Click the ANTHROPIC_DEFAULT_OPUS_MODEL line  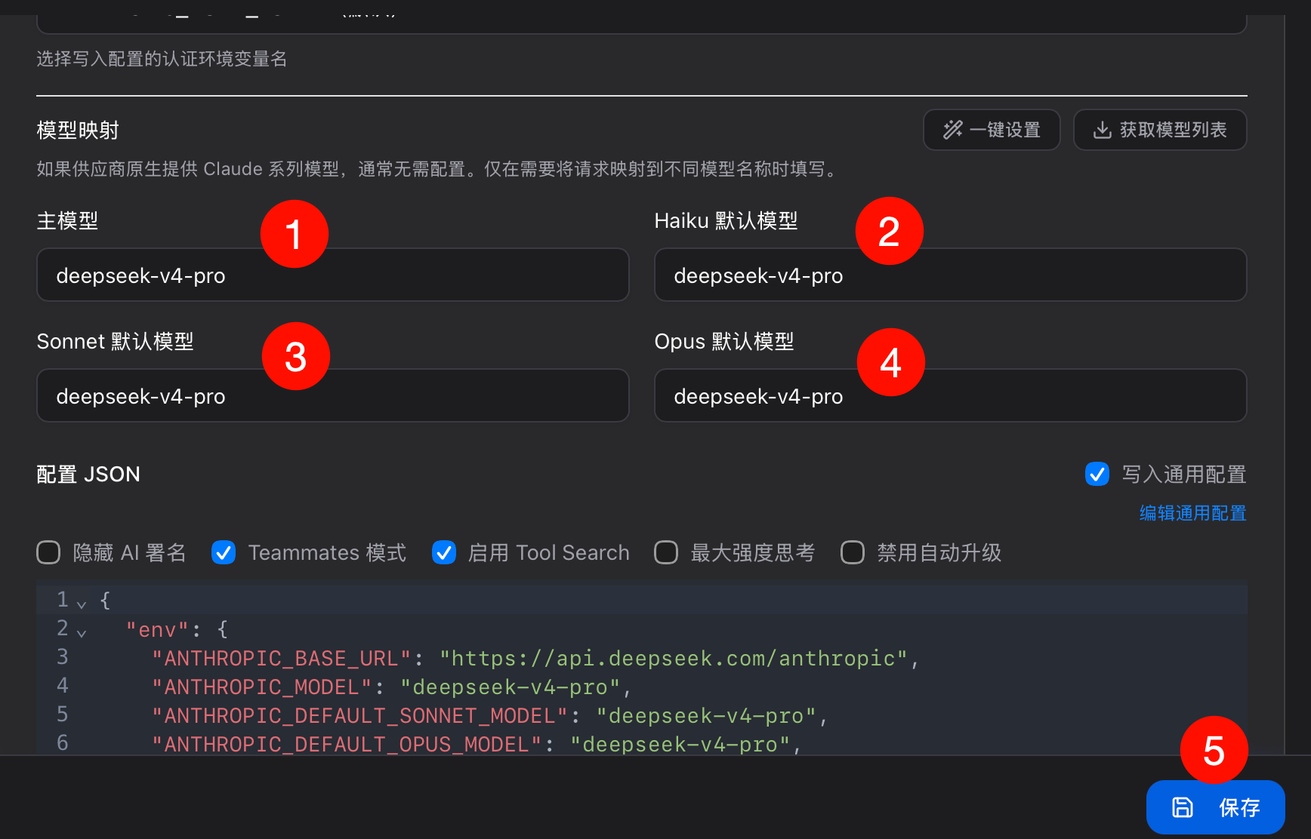477,744
